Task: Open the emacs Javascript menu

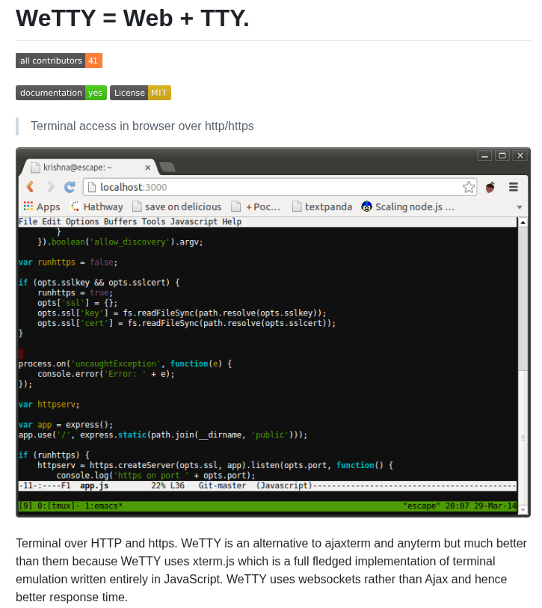Action: pos(194,221)
